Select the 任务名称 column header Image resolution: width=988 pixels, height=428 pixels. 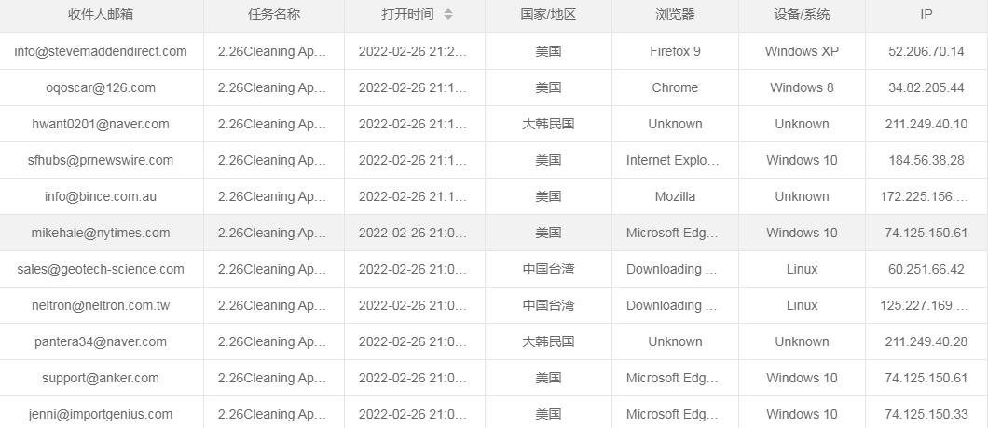[274, 14]
